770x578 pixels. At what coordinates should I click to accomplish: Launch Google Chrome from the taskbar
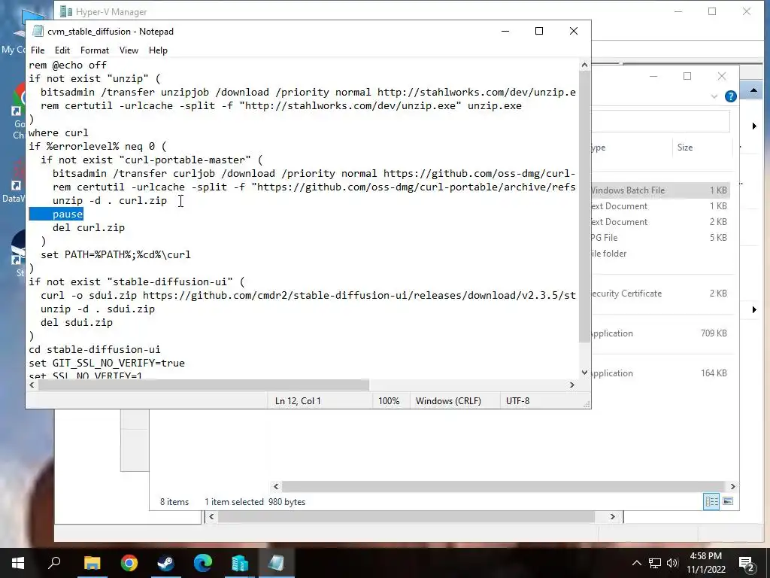pyautogui.click(x=129, y=563)
